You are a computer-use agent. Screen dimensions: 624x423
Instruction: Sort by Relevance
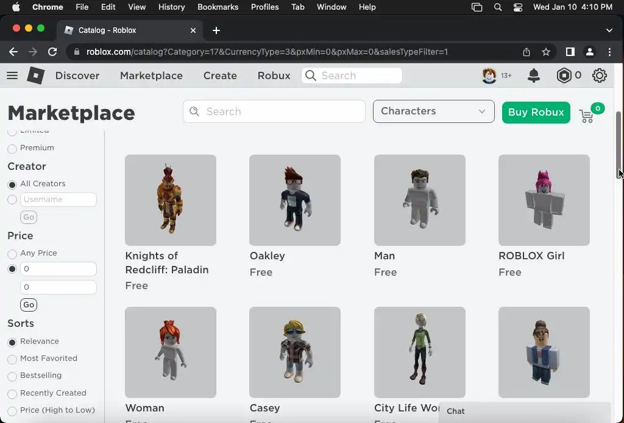pyautogui.click(x=12, y=342)
